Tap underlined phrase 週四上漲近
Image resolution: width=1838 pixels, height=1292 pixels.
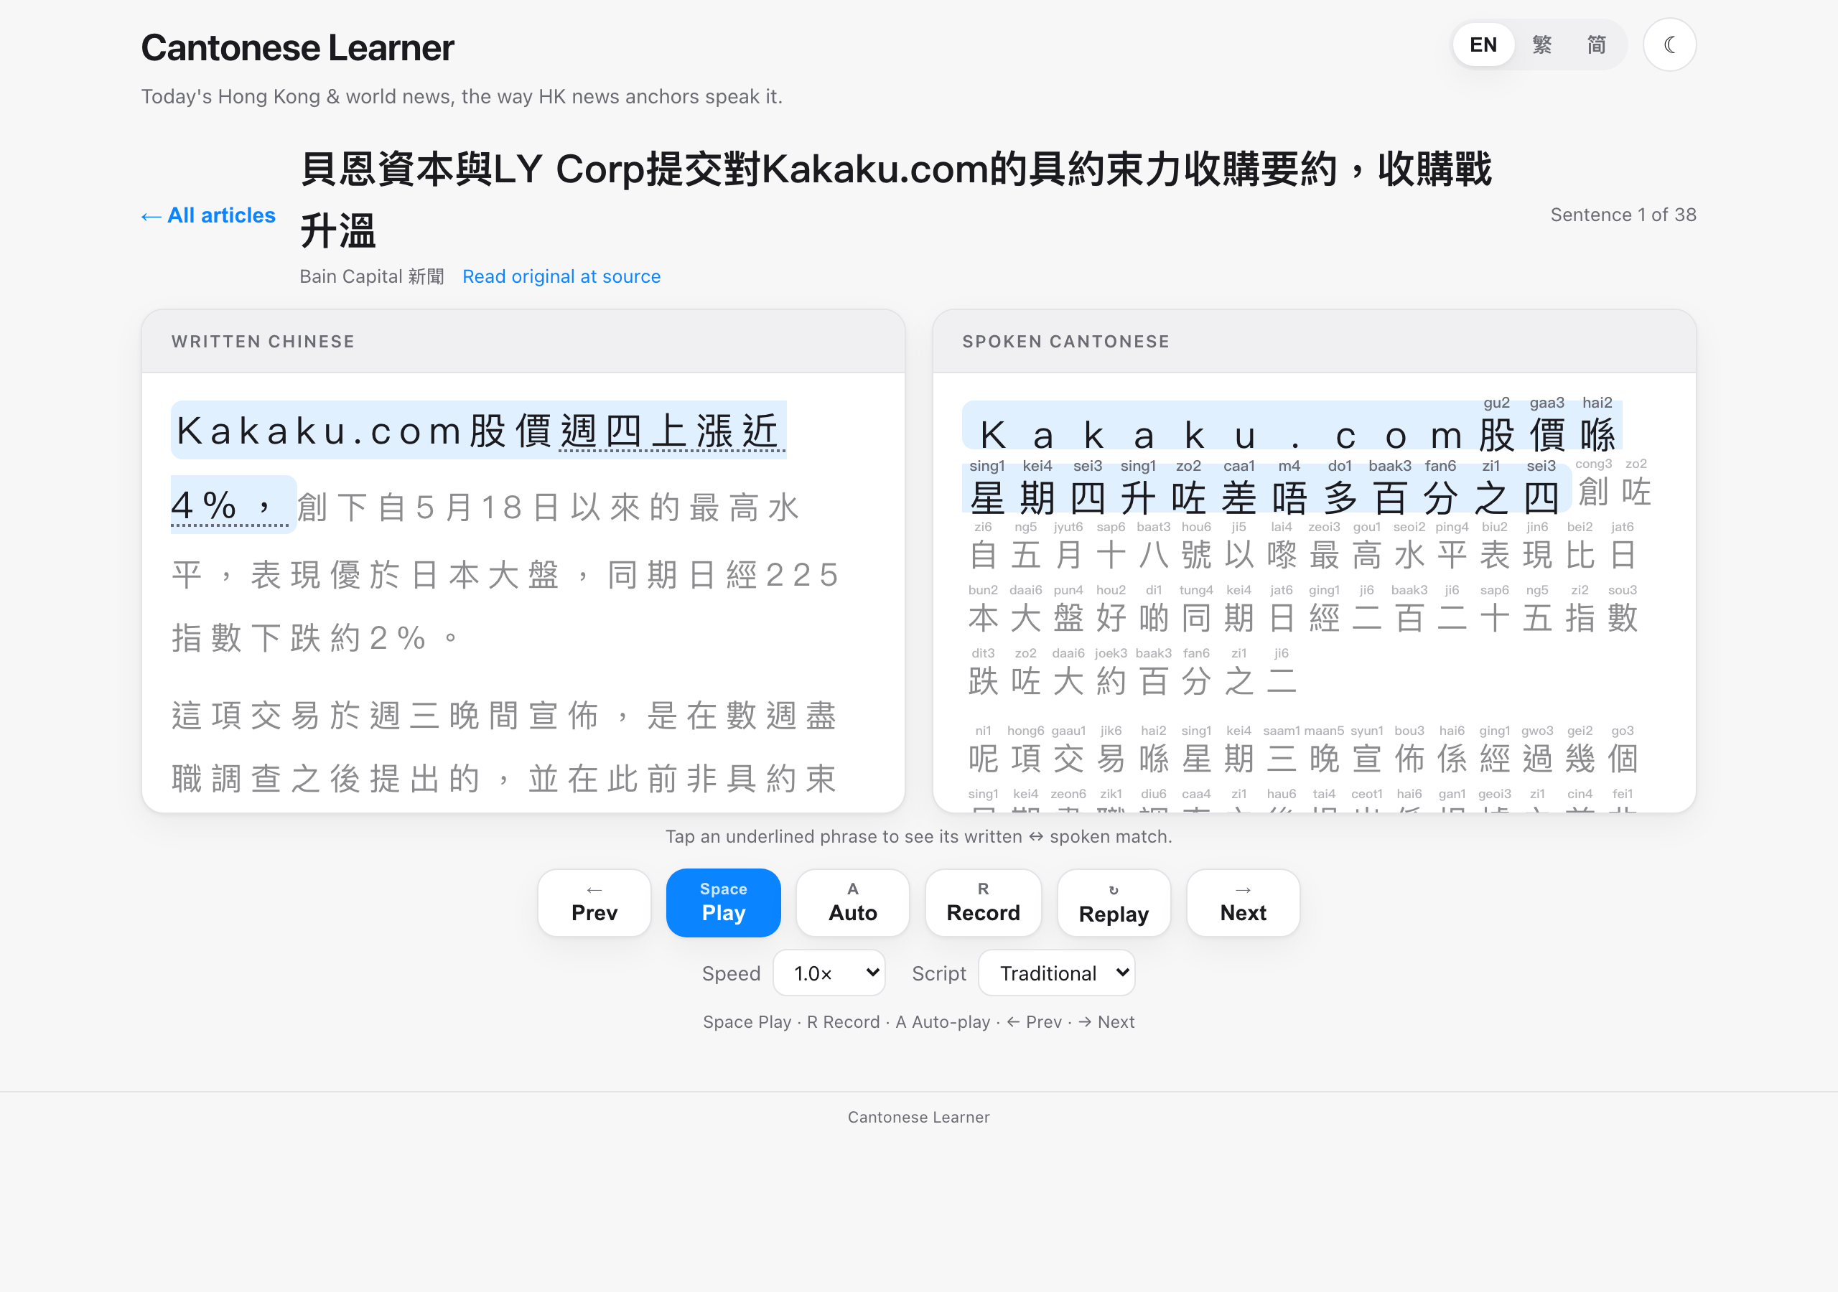coord(671,432)
